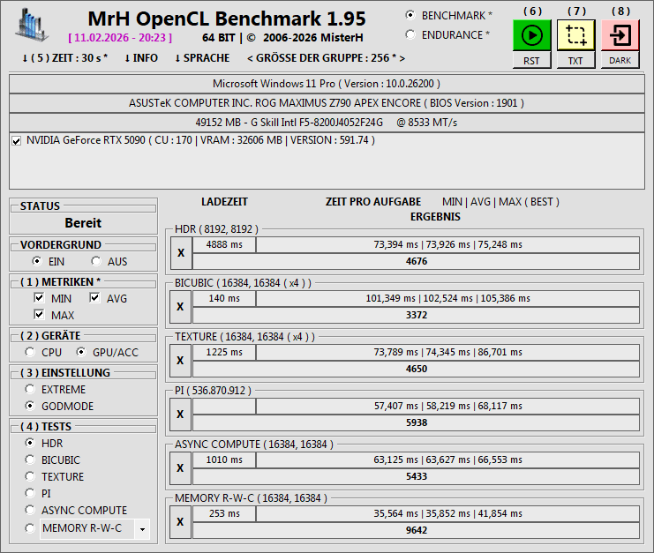Click the X button in the BICUBIC row
This screenshot has height=553, width=654.
tap(180, 307)
